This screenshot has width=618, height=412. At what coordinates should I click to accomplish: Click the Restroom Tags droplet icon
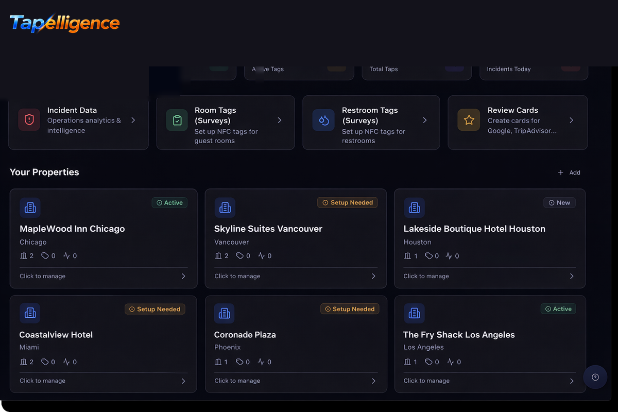click(x=323, y=120)
